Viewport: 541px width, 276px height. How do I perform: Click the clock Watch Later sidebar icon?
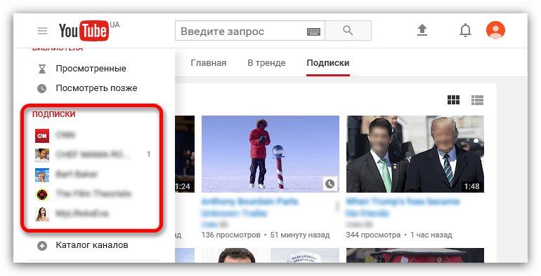tap(41, 89)
